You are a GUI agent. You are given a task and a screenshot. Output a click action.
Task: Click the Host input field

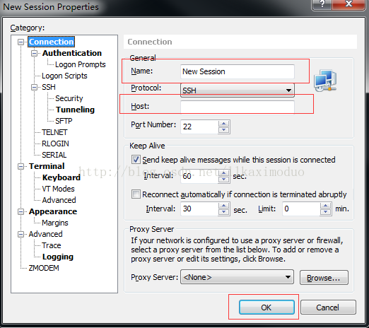pos(238,107)
